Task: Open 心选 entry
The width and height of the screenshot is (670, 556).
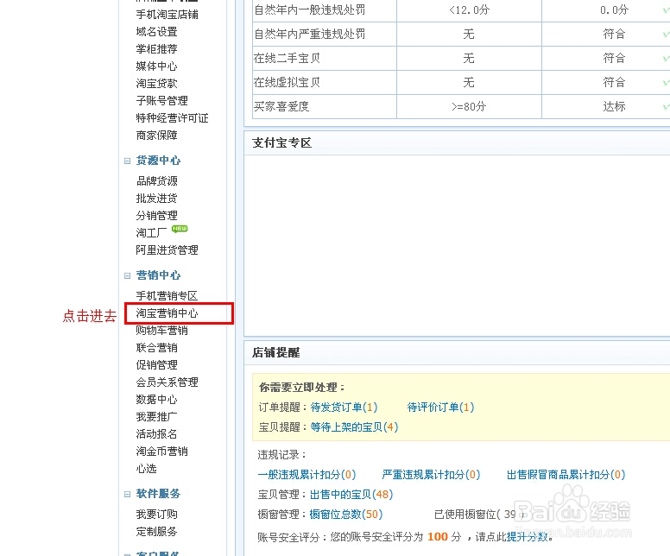Action: pyautogui.click(x=146, y=469)
